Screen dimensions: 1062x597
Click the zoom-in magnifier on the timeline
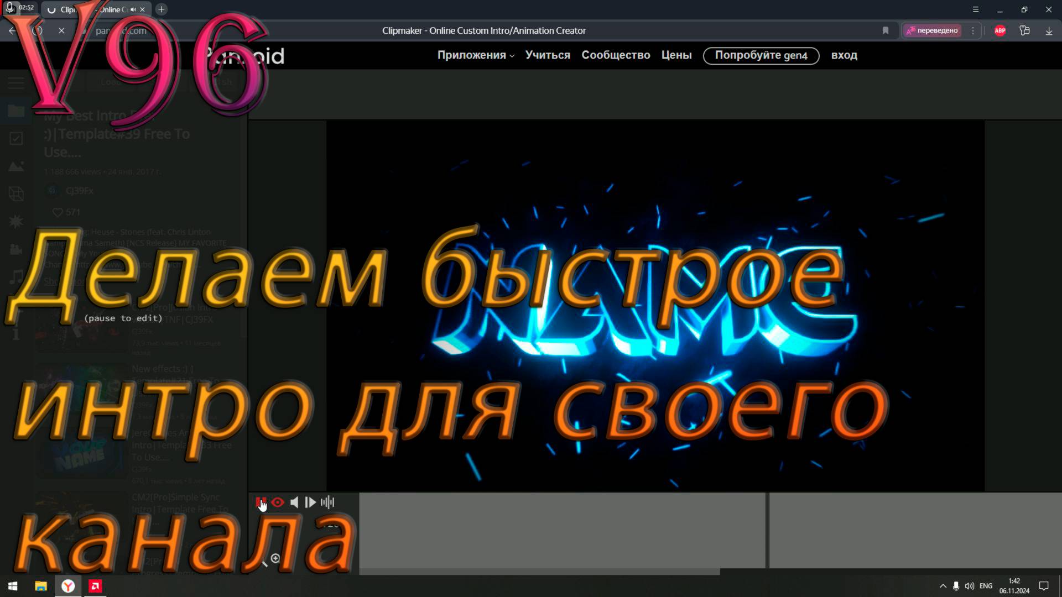(x=275, y=559)
